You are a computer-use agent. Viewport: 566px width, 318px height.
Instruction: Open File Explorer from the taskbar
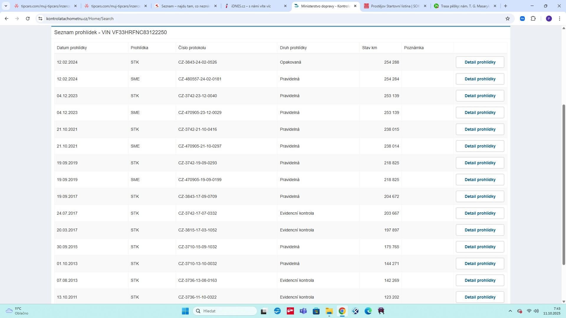329,311
